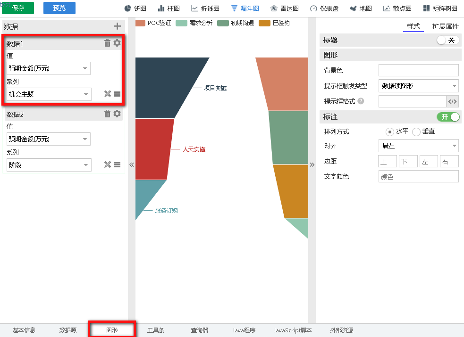Select the 地图 map chart type

coord(361,8)
